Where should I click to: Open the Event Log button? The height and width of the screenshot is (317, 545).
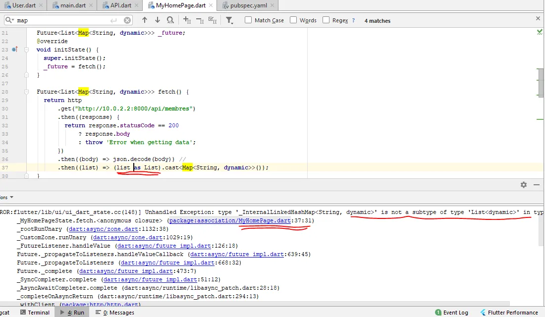[451, 313]
